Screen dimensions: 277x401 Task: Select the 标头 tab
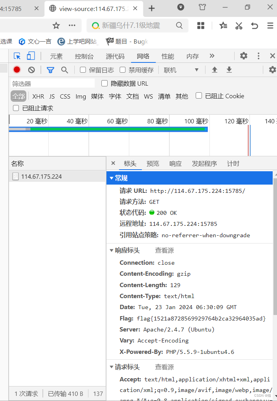click(130, 163)
